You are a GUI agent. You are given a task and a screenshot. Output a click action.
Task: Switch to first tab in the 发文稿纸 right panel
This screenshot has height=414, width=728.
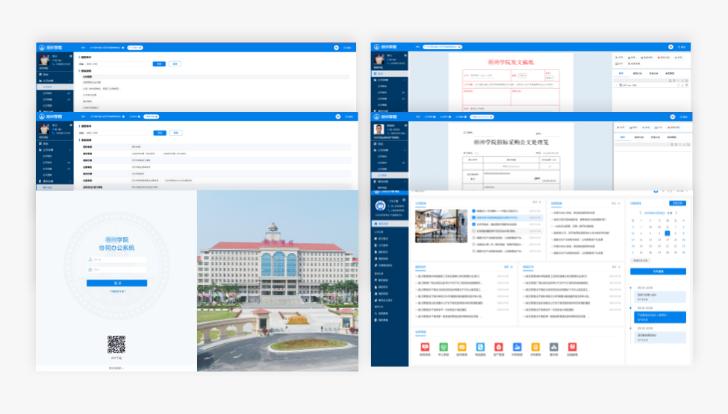point(621,73)
